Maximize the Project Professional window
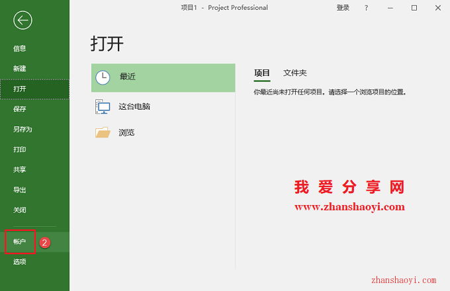The width and height of the screenshot is (450, 291). coord(414,8)
